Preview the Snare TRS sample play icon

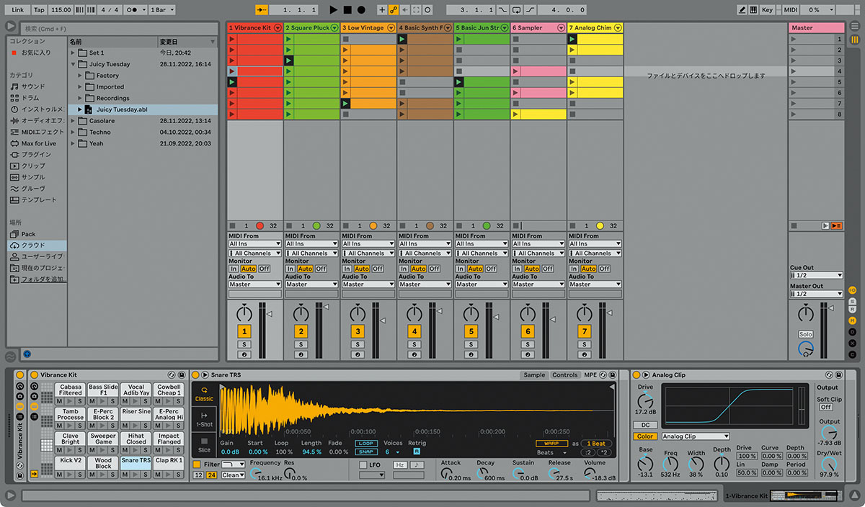(205, 375)
